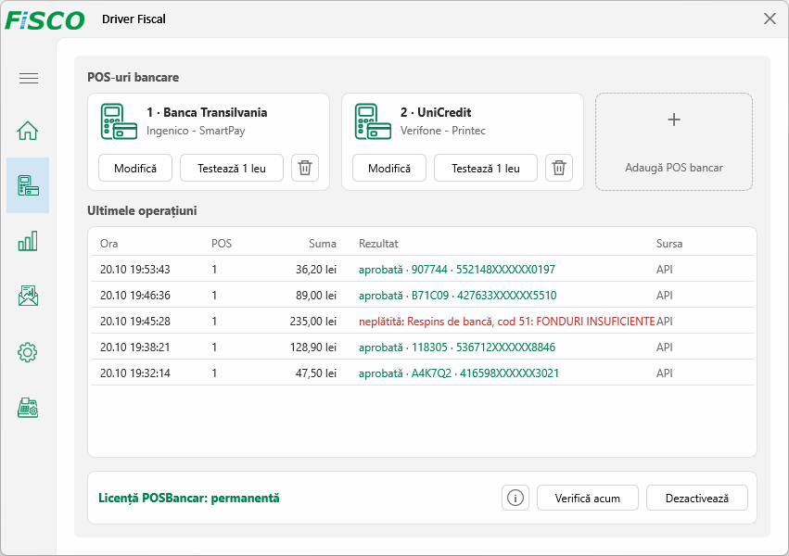This screenshot has width=789, height=556.
Task: Click the 47,50 lei amount
Action: click(316, 373)
